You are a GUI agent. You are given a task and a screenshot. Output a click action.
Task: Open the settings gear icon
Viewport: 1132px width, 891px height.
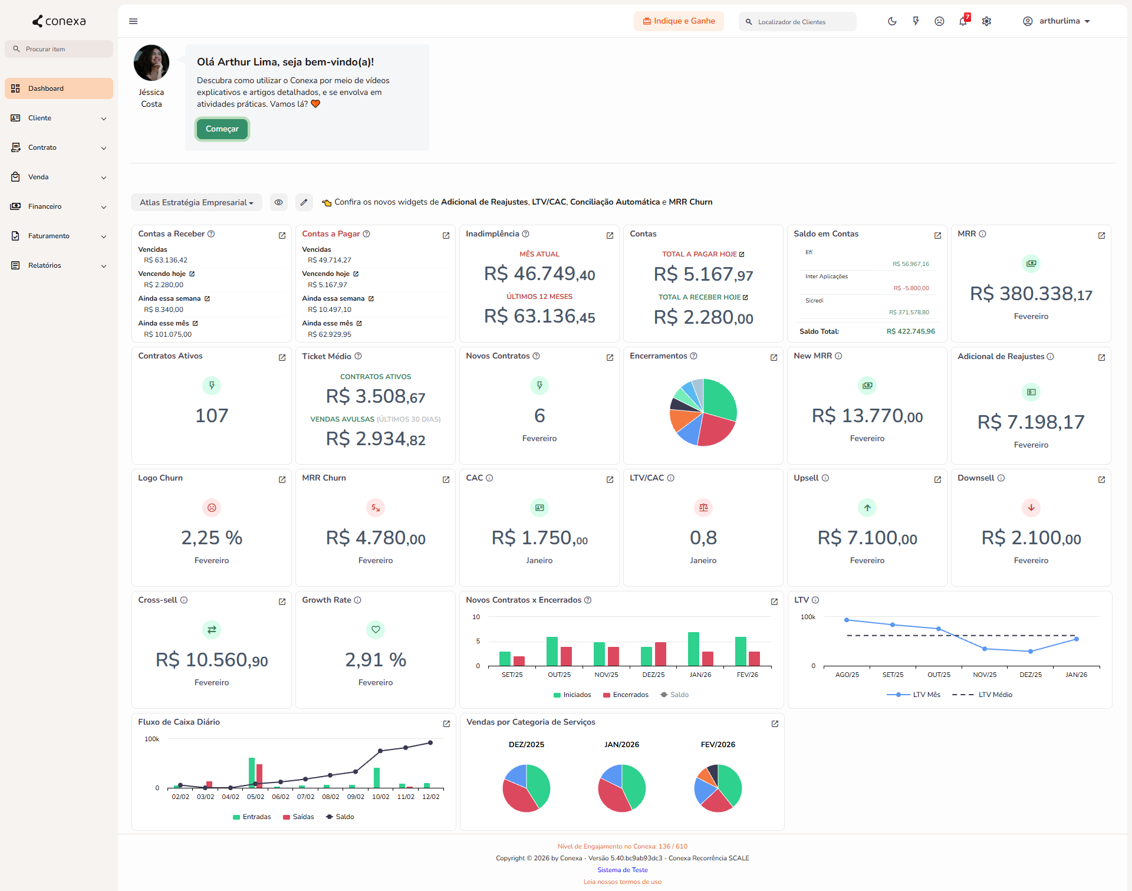986,21
